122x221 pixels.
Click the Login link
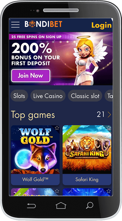coord(101,25)
